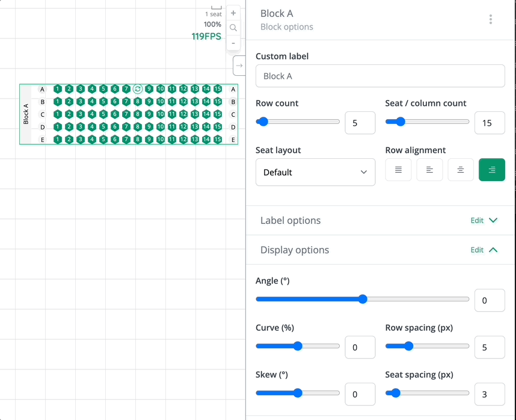Screen dimensions: 516x420
Task: Open the Seat layout dropdown
Action: (315, 172)
